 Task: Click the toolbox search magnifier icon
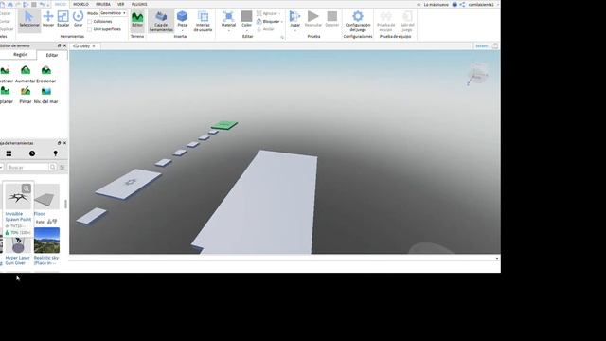(53, 168)
